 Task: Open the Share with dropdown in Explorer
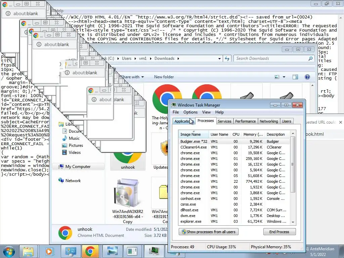coord(132,77)
